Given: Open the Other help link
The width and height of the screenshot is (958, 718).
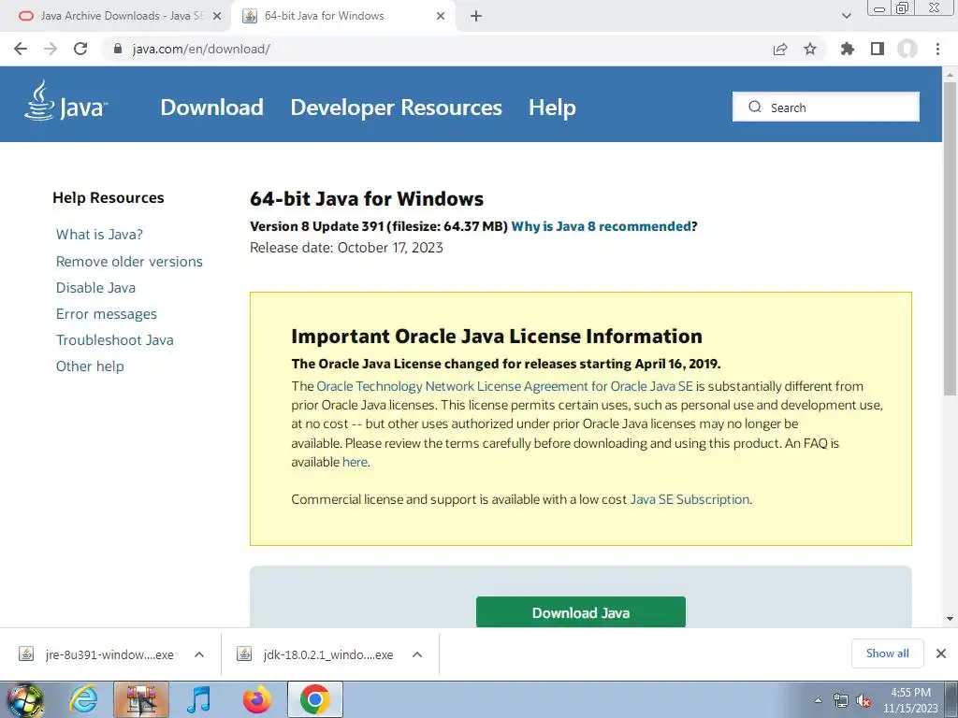Looking at the screenshot, I should click(x=90, y=366).
